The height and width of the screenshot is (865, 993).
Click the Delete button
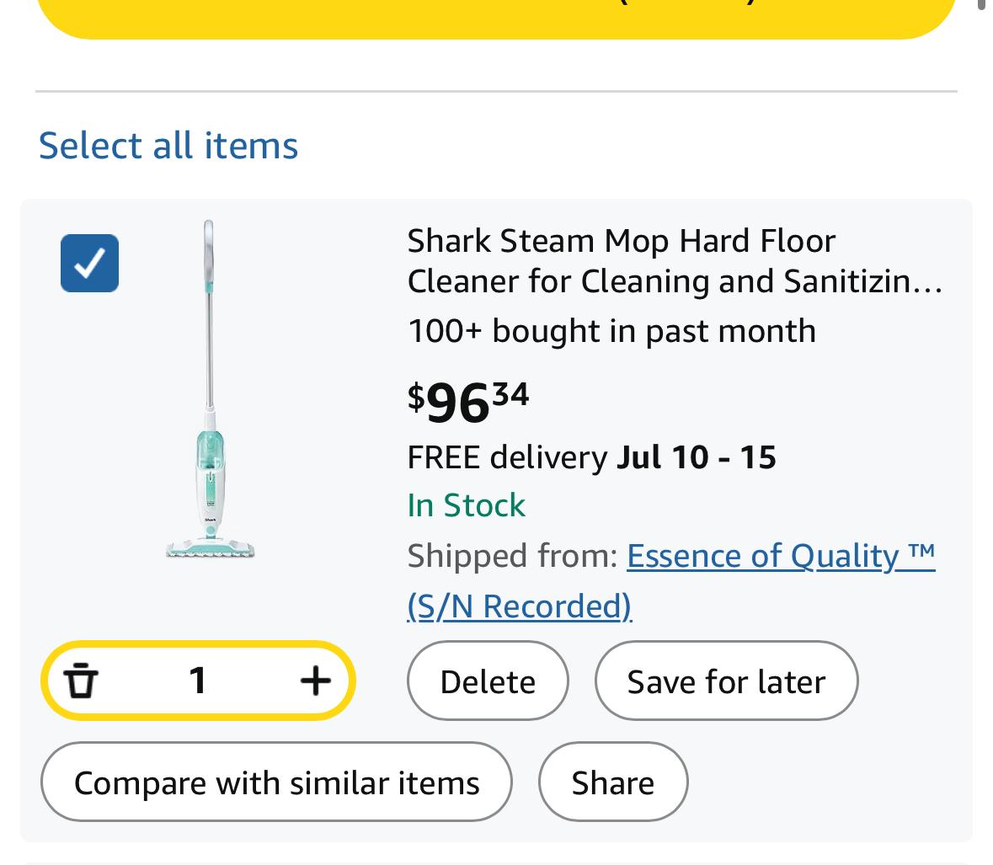point(488,681)
